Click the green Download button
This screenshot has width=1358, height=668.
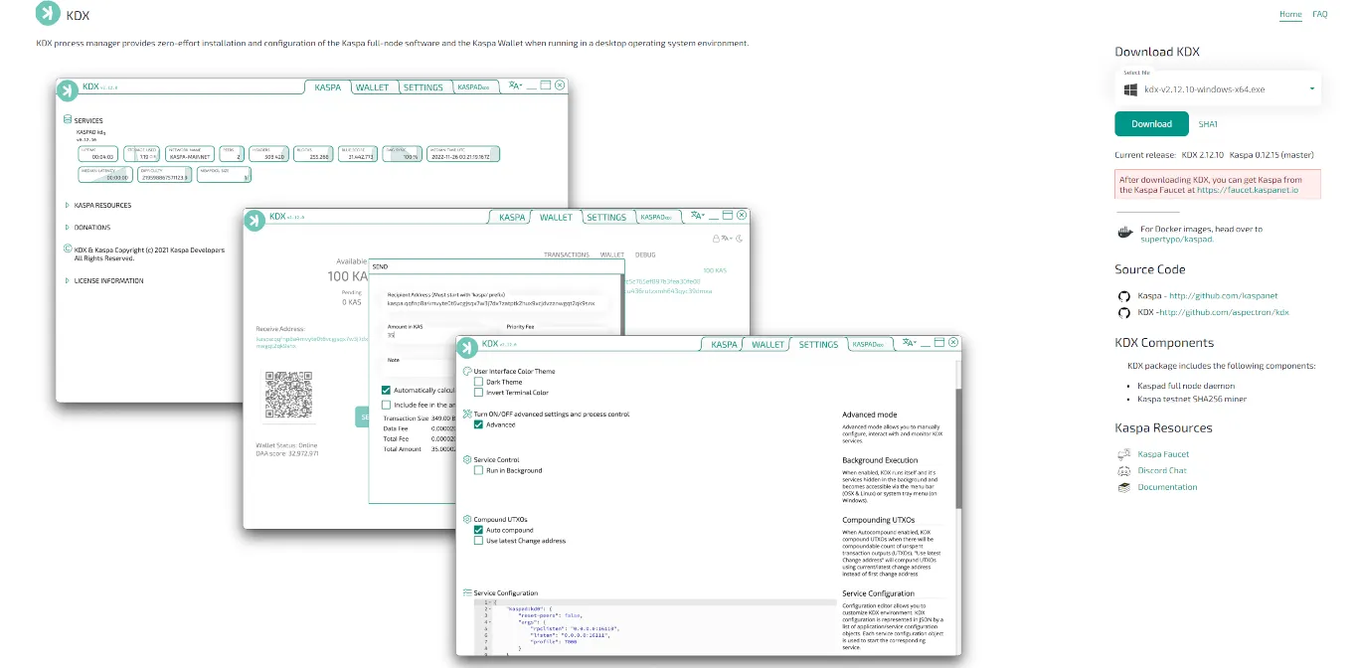point(1151,124)
